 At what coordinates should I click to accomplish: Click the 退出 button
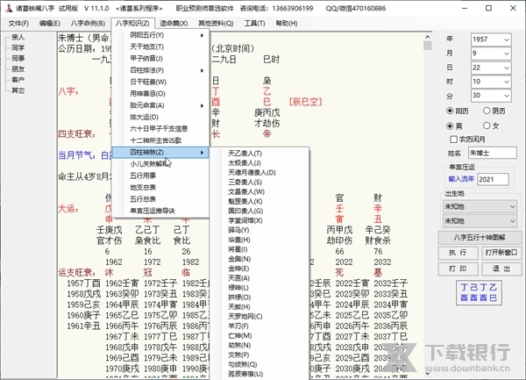[x=501, y=269]
